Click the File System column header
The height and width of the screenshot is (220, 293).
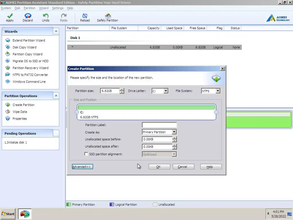point(119,28)
